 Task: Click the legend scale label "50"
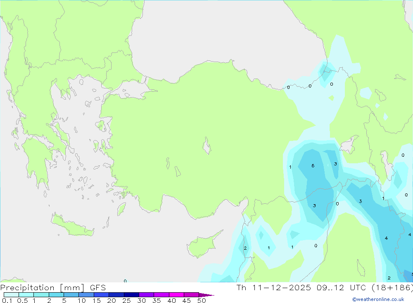point(202,301)
